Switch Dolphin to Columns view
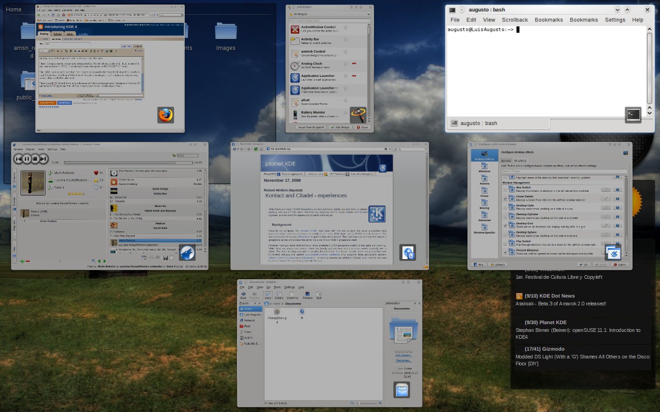This screenshot has width=660, height=412. tap(292, 295)
